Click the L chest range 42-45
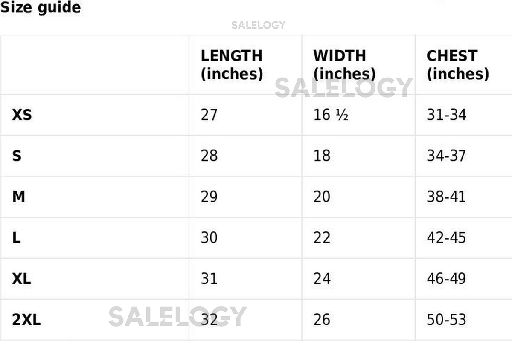The width and height of the screenshot is (512, 341). click(446, 238)
